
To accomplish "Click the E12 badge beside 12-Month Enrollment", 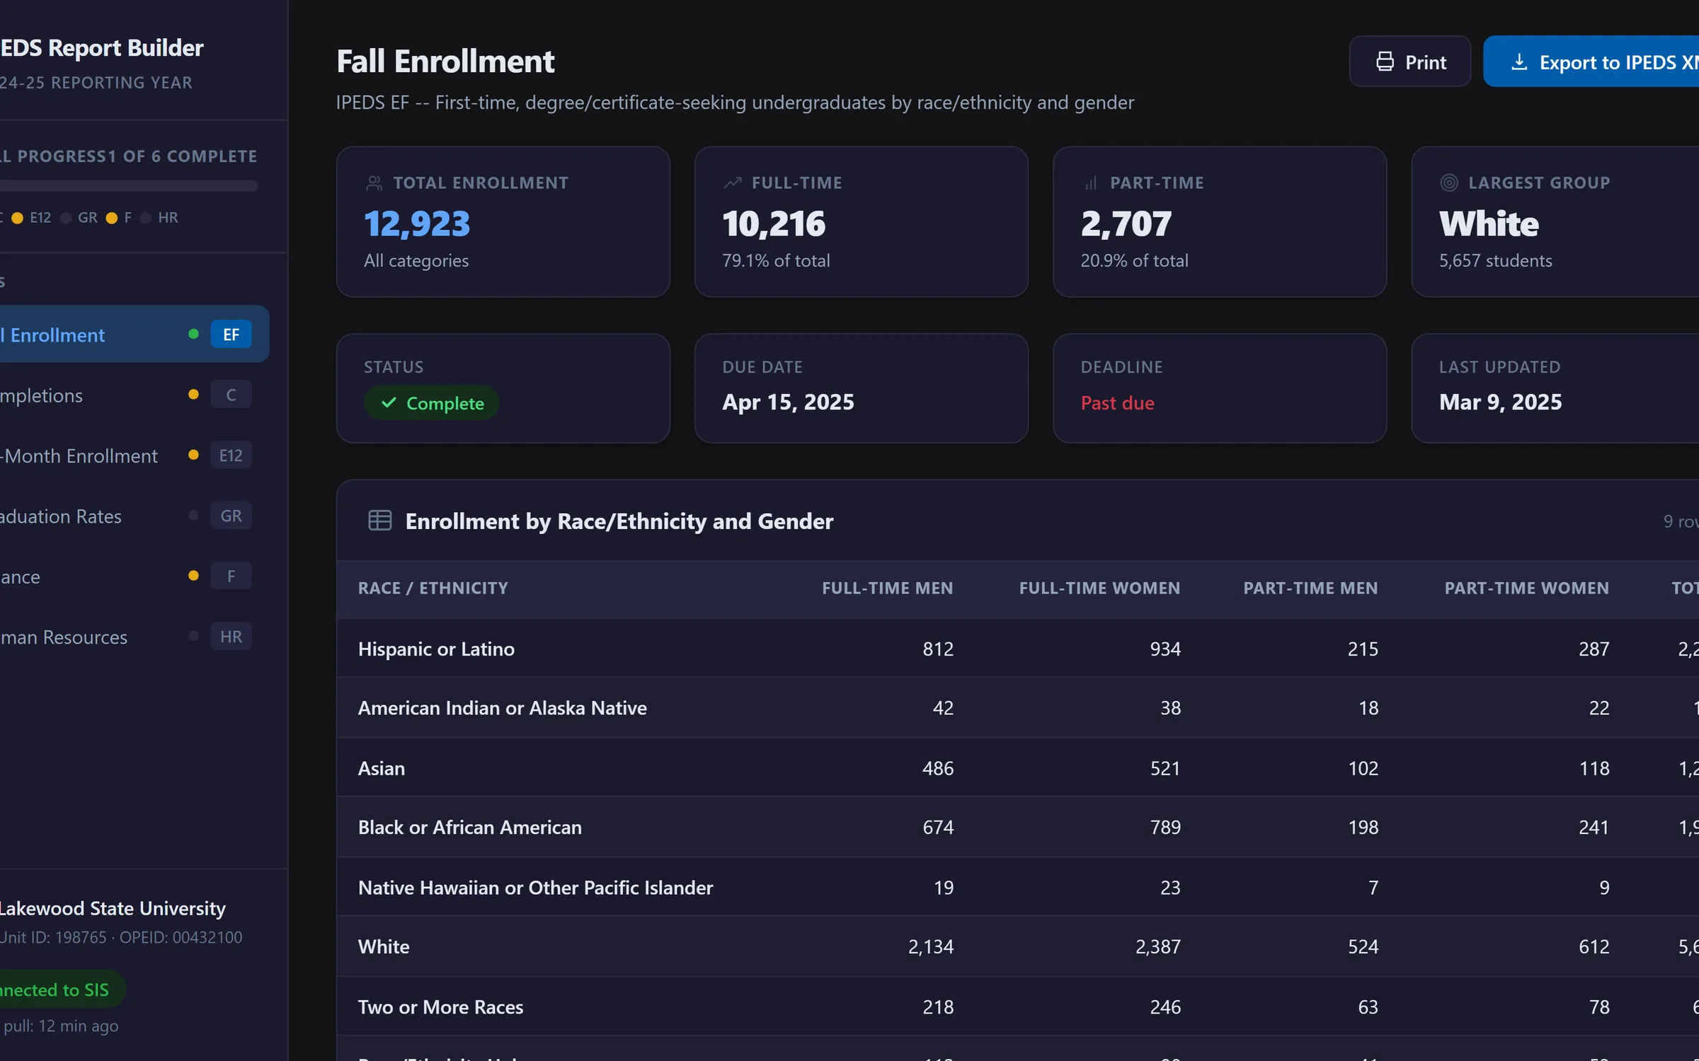I will 231,455.
